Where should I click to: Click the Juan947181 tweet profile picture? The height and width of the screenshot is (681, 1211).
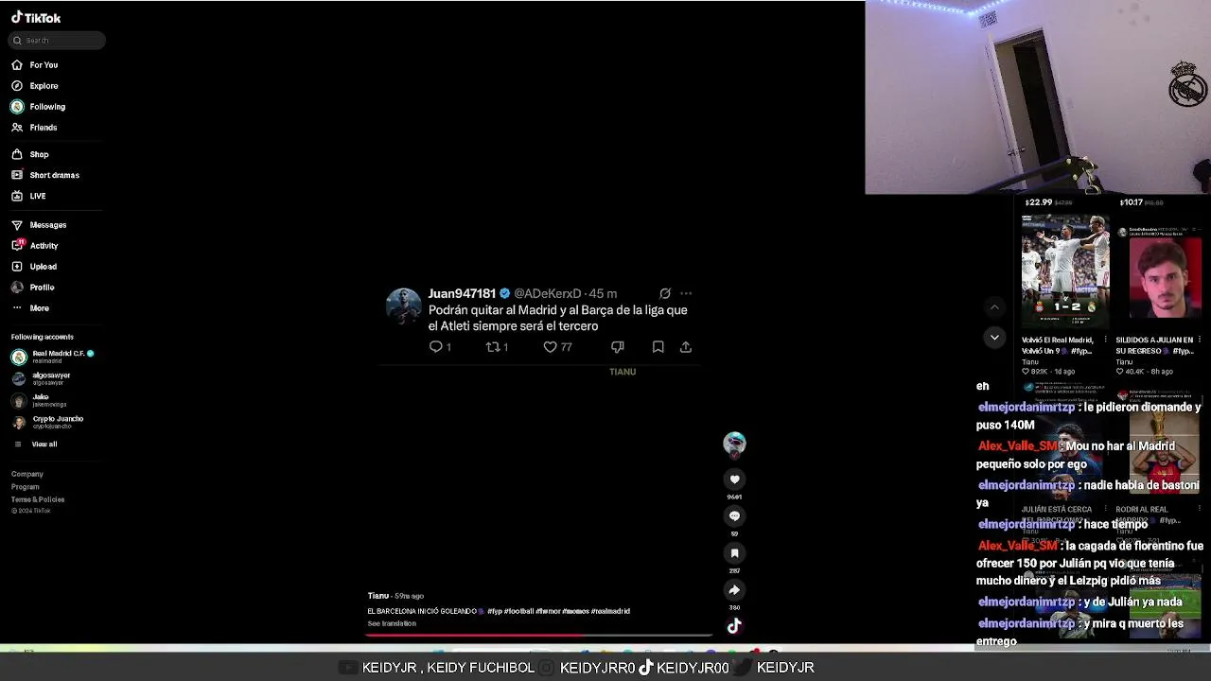403,306
